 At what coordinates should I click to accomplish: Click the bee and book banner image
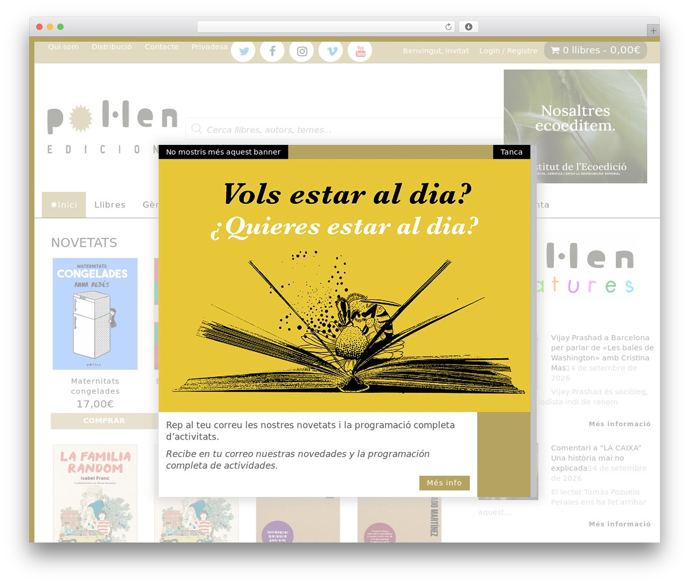pyautogui.click(x=344, y=286)
